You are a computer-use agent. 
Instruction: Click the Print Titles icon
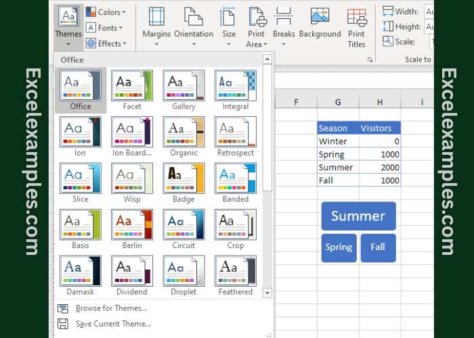pos(356,17)
